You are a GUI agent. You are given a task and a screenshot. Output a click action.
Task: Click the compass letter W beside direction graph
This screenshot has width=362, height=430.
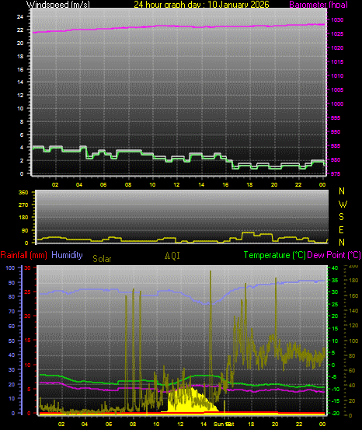[x=343, y=204]
